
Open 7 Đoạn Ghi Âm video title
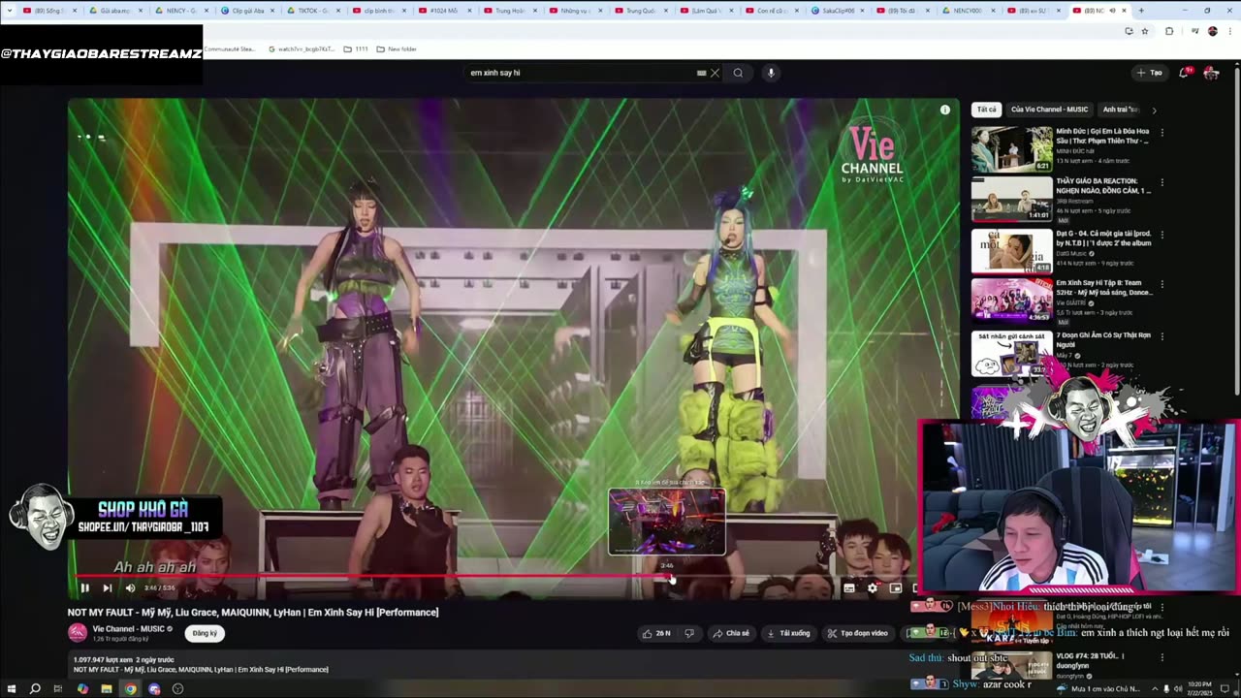[1103, 339]
